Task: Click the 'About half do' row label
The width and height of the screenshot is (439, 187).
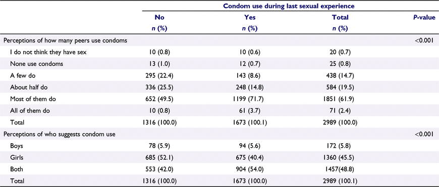Action: pyautogui.click(x=29, y=87)
